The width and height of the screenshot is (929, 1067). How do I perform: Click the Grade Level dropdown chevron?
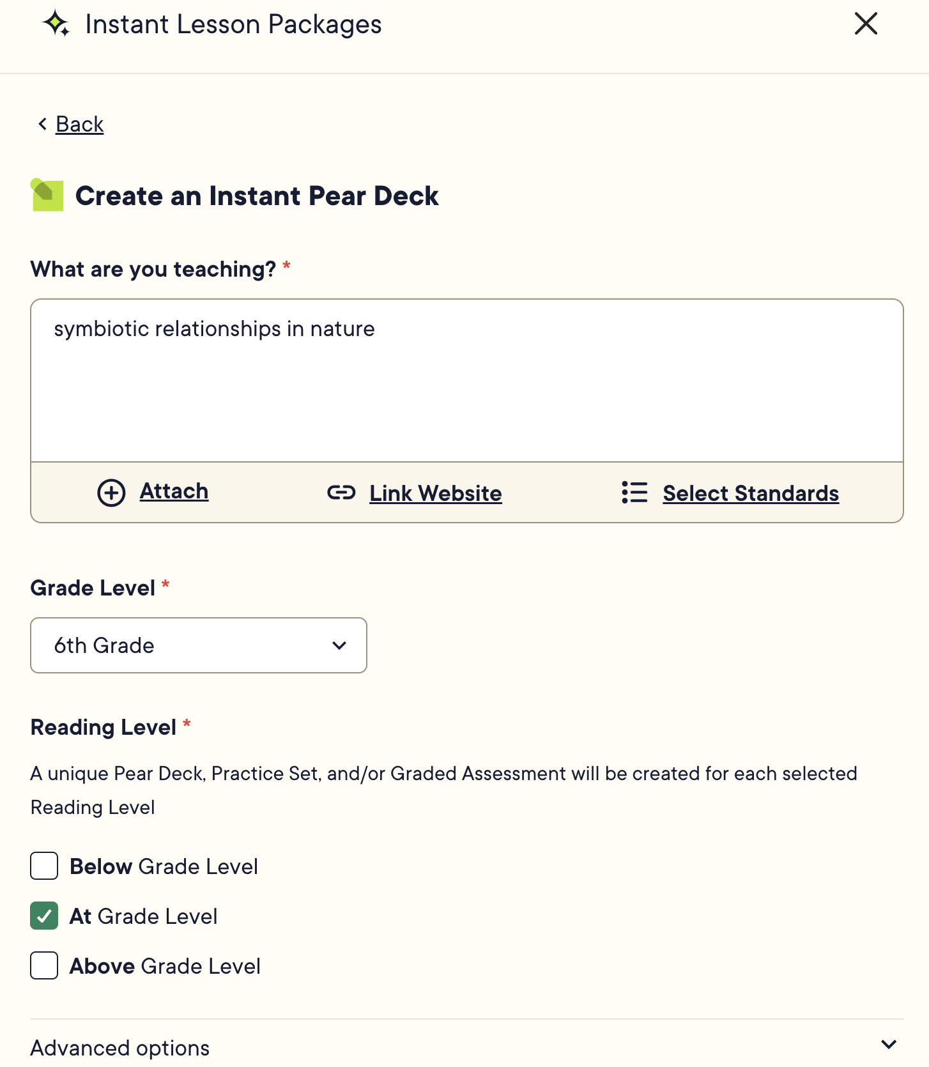pyautogui.click(x=339, y=645)
